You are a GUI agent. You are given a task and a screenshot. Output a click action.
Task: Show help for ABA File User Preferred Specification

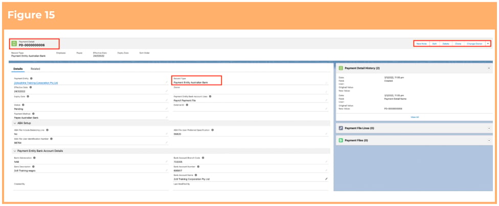click(212, 130)
